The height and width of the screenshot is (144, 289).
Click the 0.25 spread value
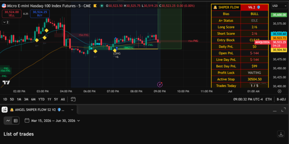pyautogui.click(x=26, y=14)
